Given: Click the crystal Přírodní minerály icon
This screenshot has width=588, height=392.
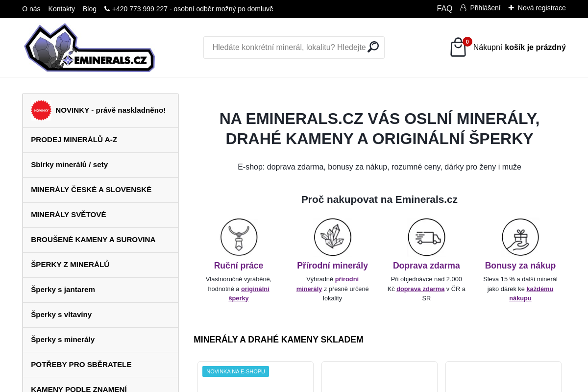Looking at the screenshot, I should click(x=333, y=237).
